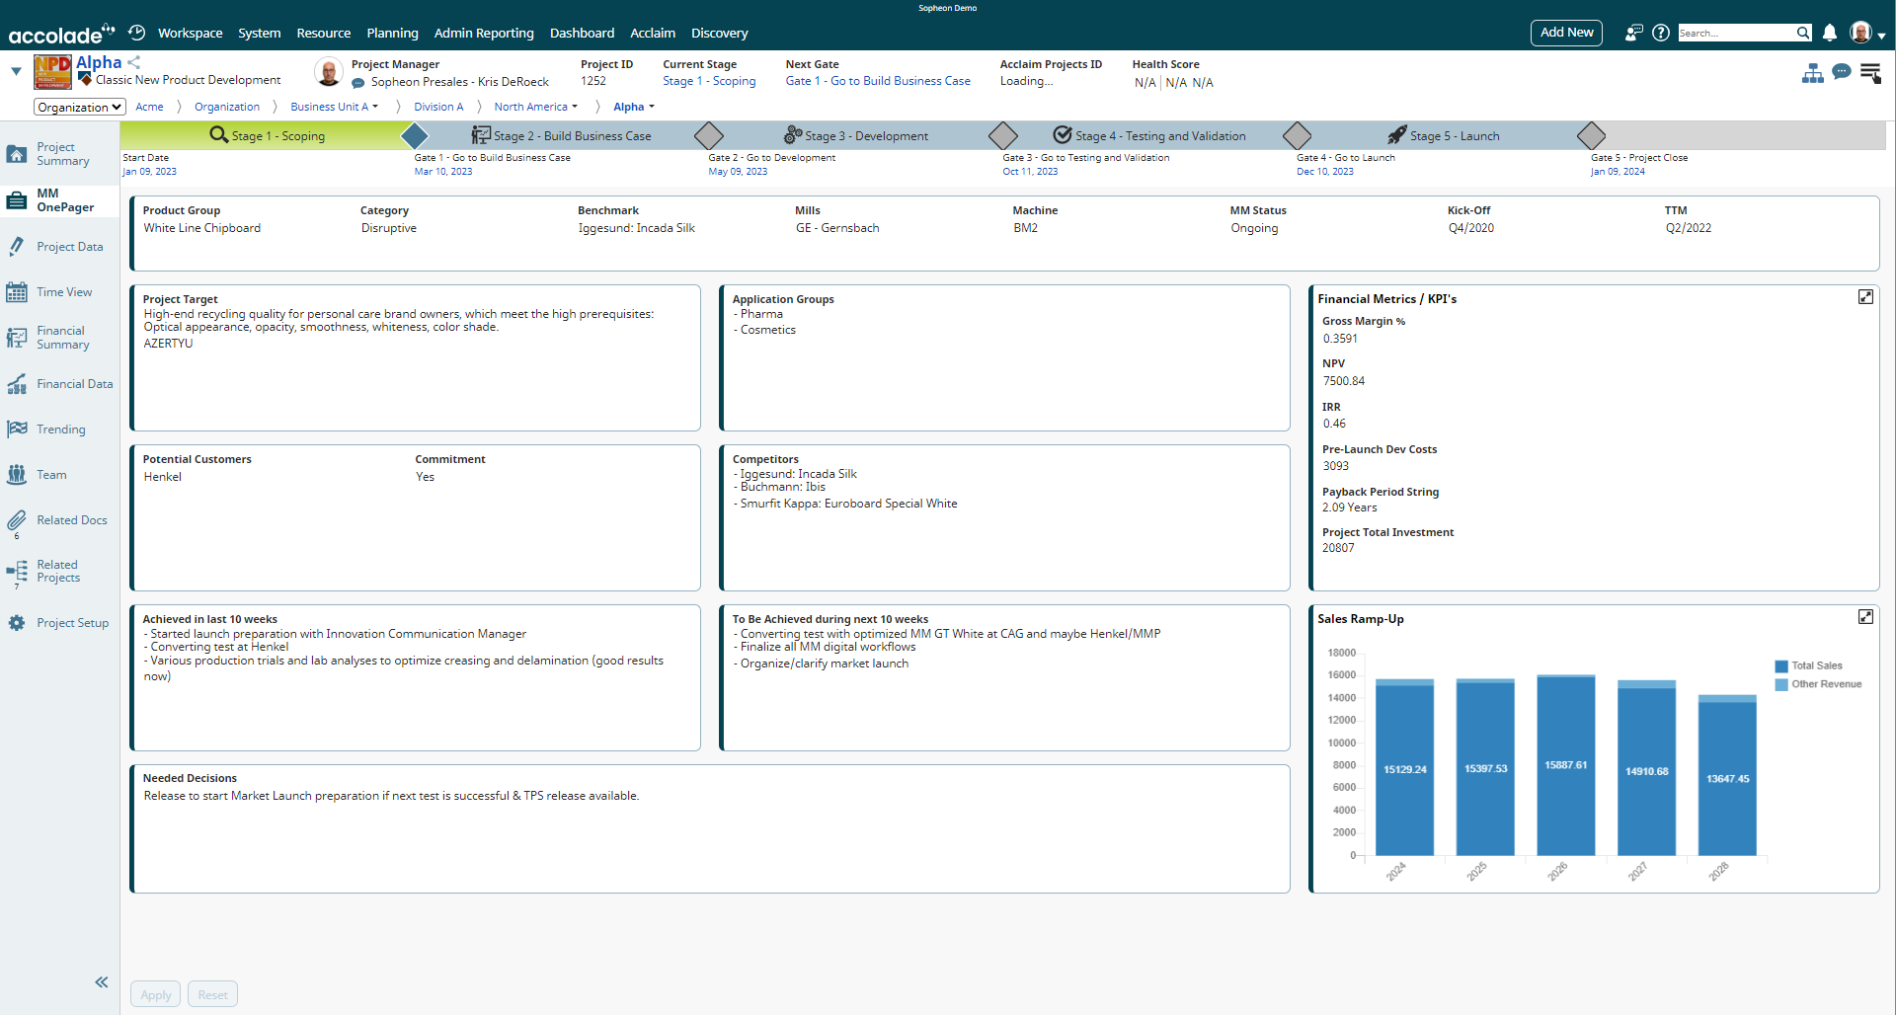The height and width of the screenshot is (1015, 1896).
Task: Open the help question mark icon
Action: coord(1661,33)
